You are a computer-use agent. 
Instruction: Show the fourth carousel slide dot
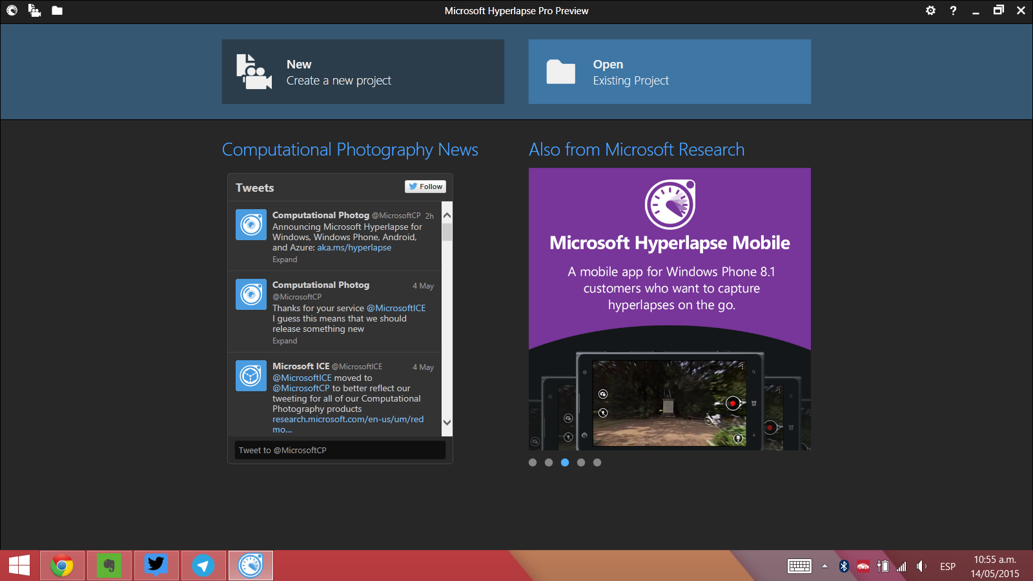click(581, 462)
